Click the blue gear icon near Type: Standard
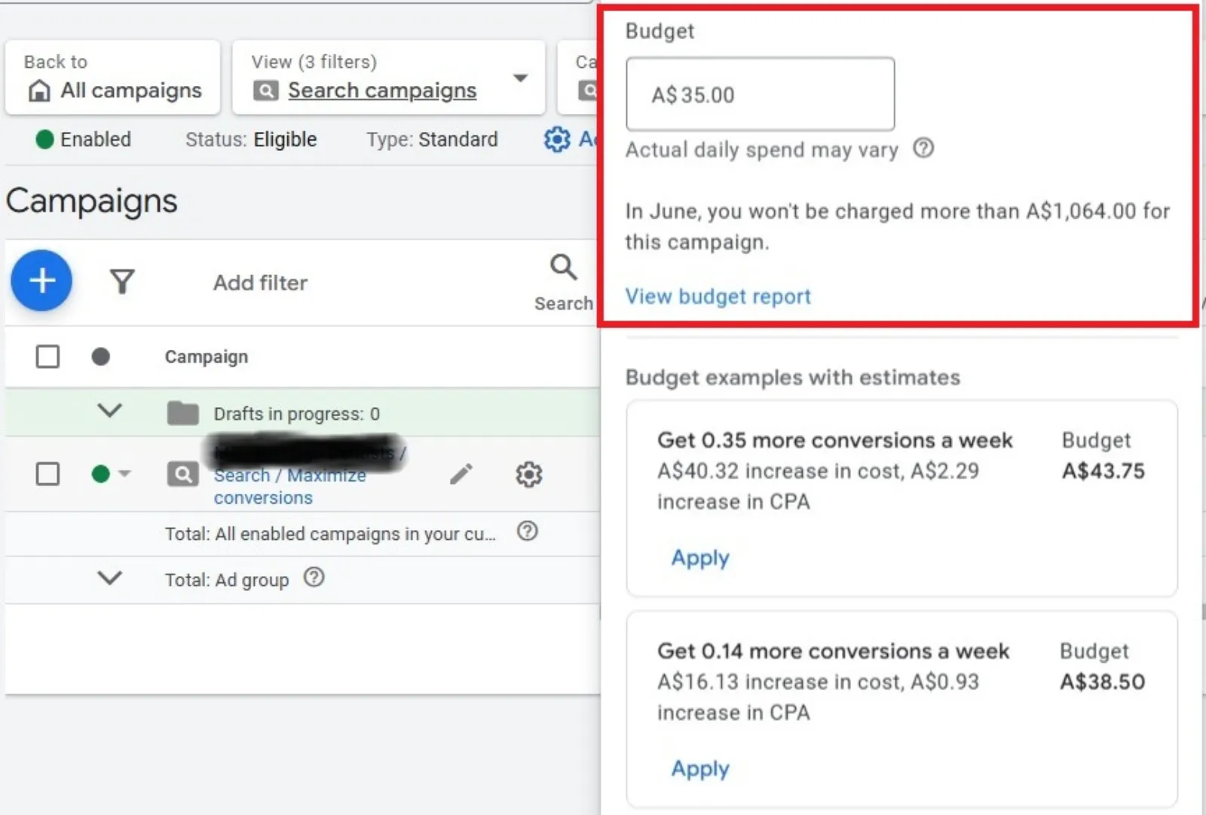The height and width of the screenshot is (815, 1206). 557,139
